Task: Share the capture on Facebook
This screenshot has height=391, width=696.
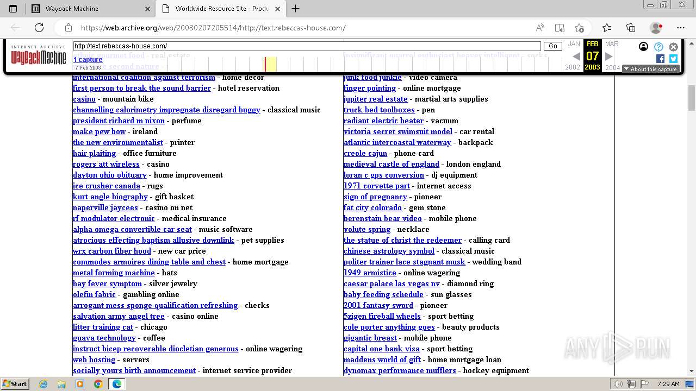Action: click(x=660, y=59)
